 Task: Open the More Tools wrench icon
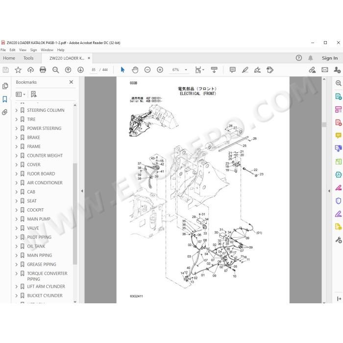click(x=338, y=240)
